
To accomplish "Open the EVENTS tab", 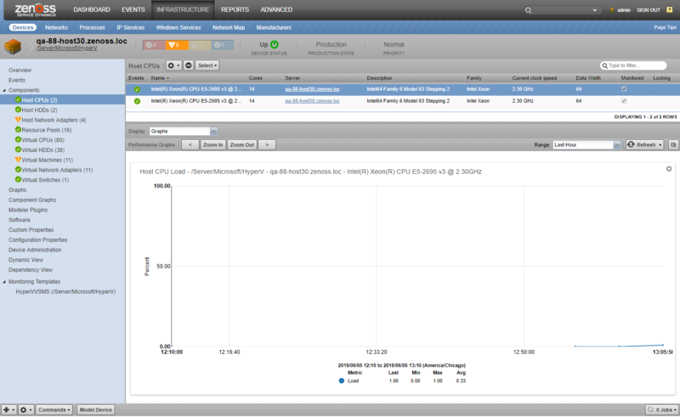I will (x=133, y=9).
